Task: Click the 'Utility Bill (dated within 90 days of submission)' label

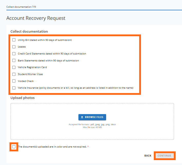Action: pos(45,40)
